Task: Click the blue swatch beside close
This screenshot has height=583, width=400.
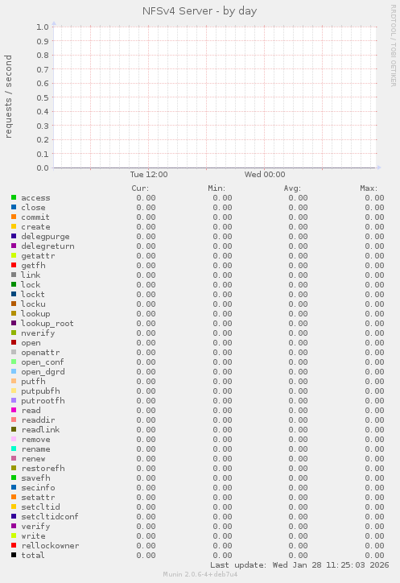Action: coord(14,207)
